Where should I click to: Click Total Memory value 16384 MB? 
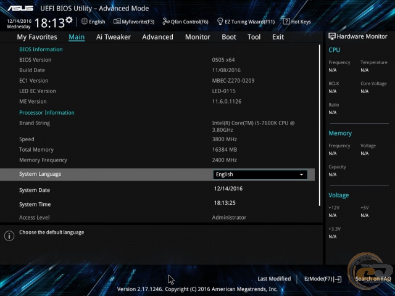pyautogui.click(x=225, y=149)
